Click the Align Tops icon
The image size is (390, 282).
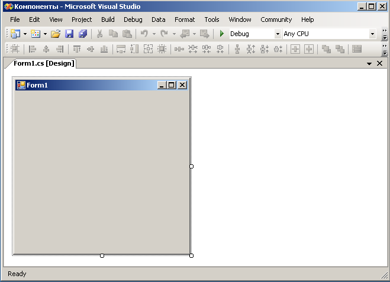77,49
